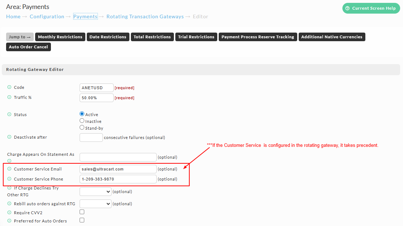
Task: Click info icon beside If Charge Declines Try
Action: click(x=9, y=188)
